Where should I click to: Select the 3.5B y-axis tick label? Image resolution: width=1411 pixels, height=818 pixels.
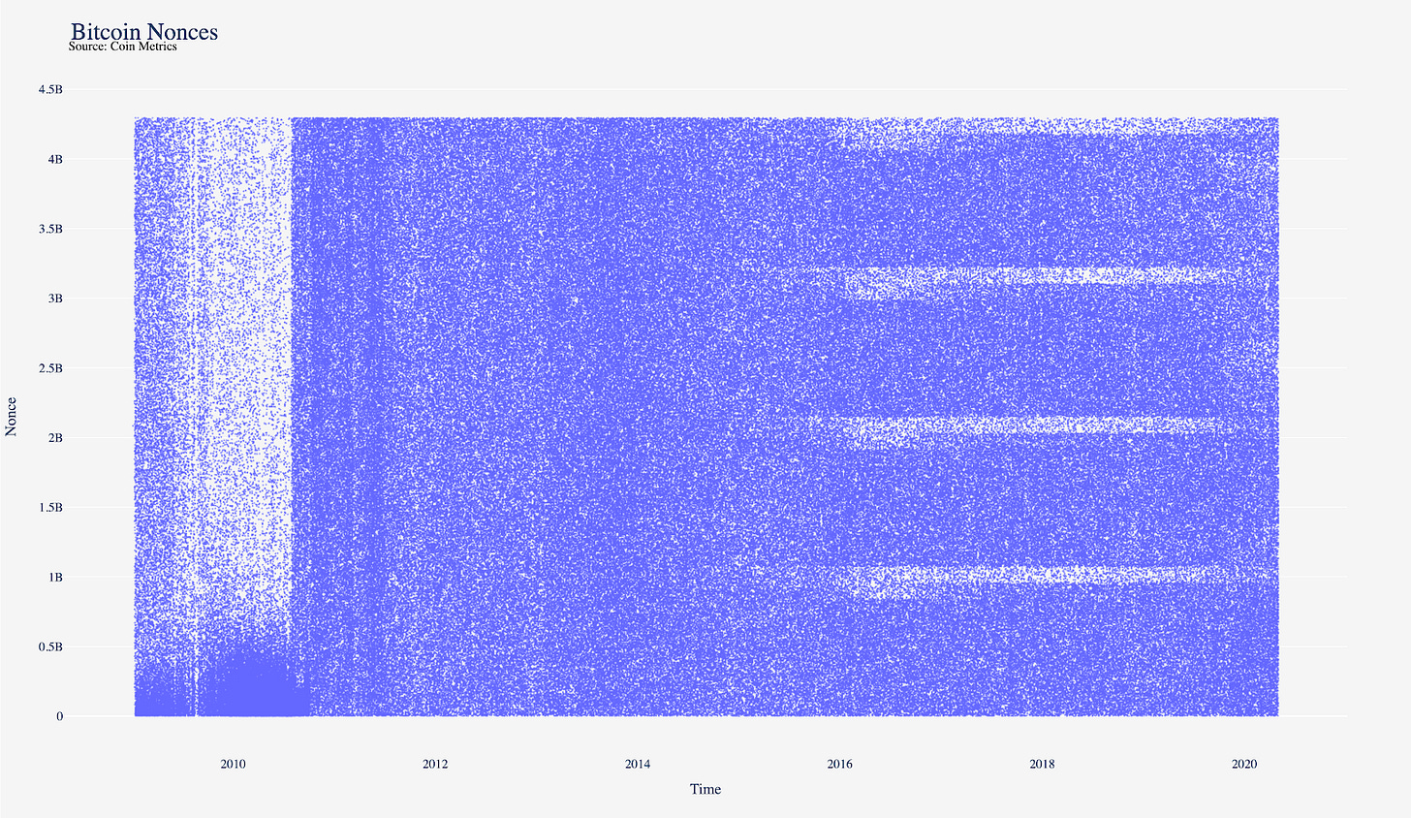(50, 230)
